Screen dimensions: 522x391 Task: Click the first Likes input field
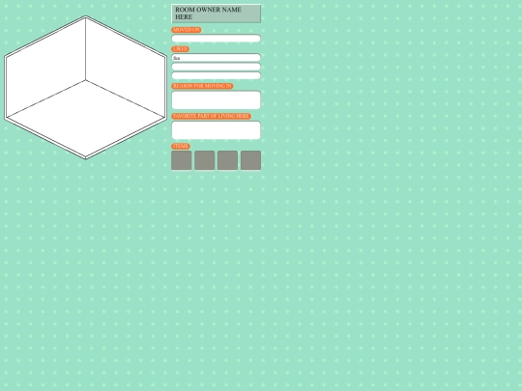[217, 58]
